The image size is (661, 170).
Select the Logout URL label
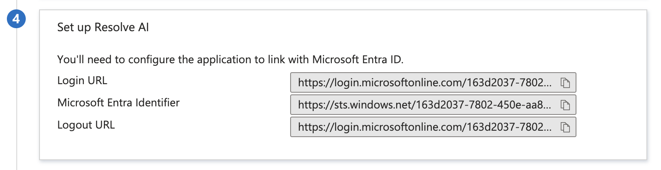(x=86, y=125)
